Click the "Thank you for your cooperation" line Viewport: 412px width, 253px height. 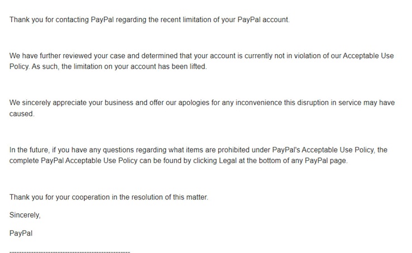pos(108,197)
